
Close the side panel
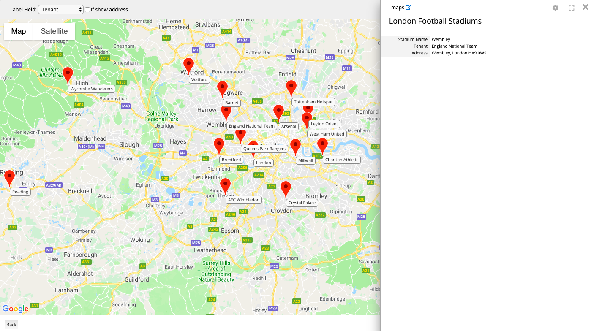[x=586, y=8]
